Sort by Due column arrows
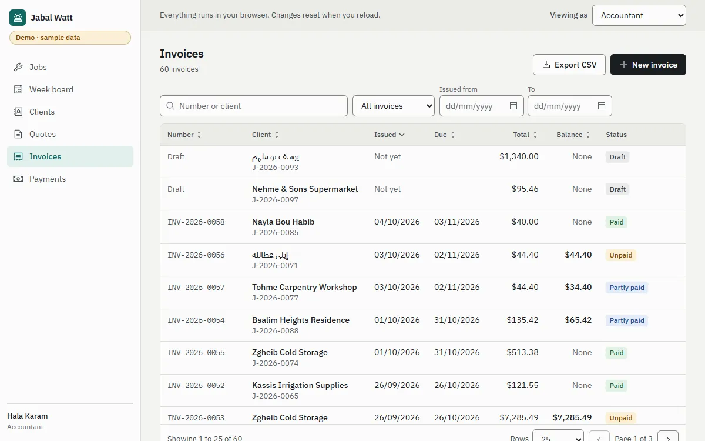Screen dimensions: 705x441 coord(453,135)
